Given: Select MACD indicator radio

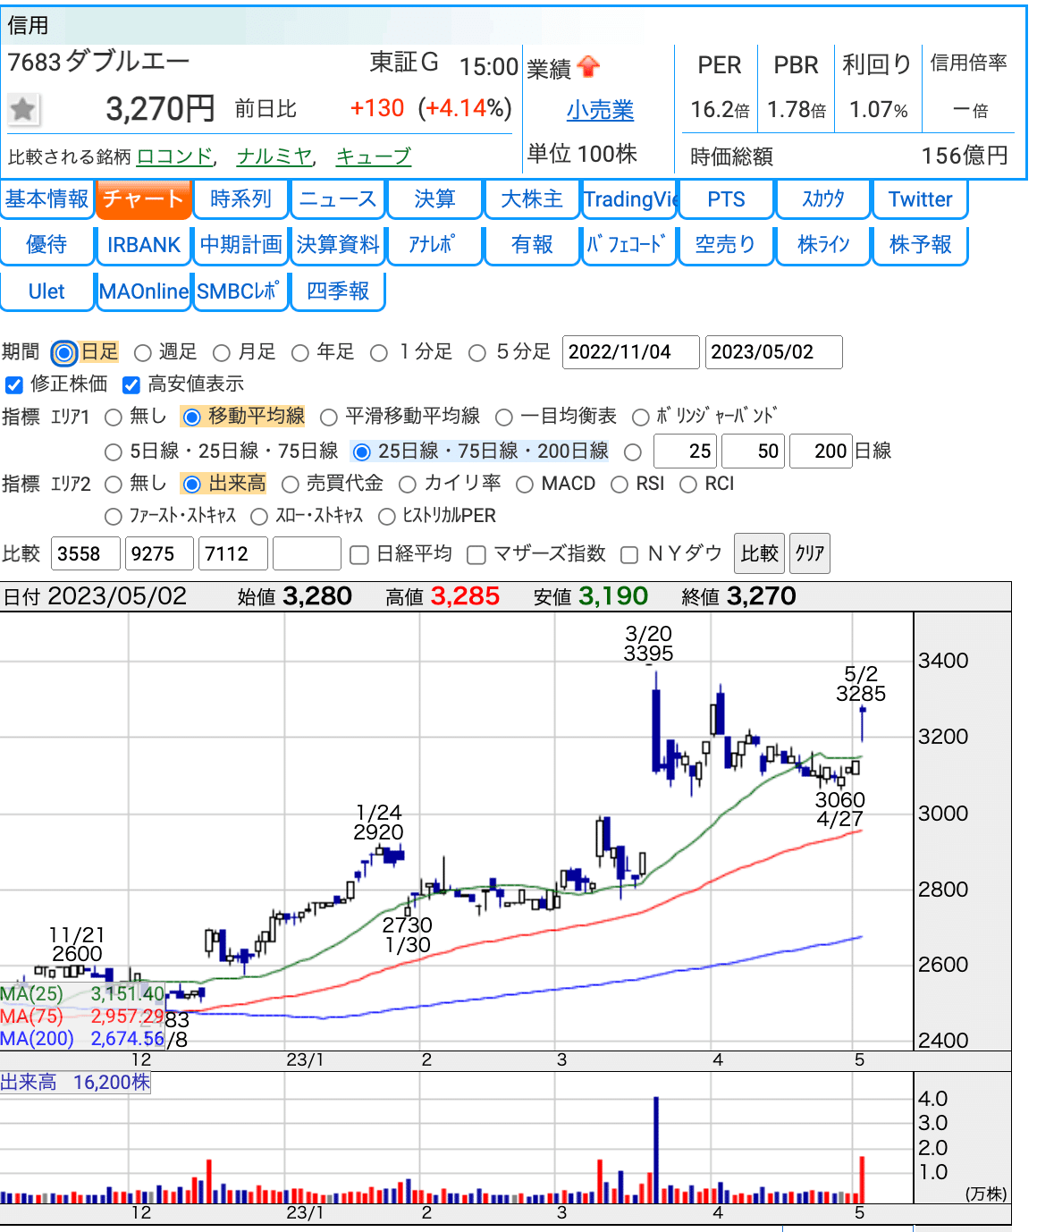Looking at the screenshot, I should tap(525, 485).
